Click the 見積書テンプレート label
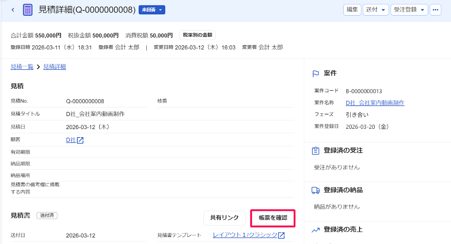The image size is (451, 244). click(x=179, y=235)
